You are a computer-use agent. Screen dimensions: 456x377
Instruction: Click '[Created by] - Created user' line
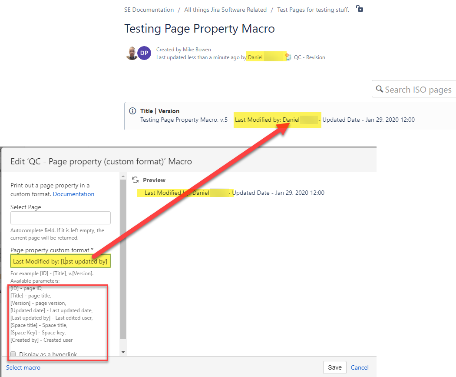(x=42, y=340)
